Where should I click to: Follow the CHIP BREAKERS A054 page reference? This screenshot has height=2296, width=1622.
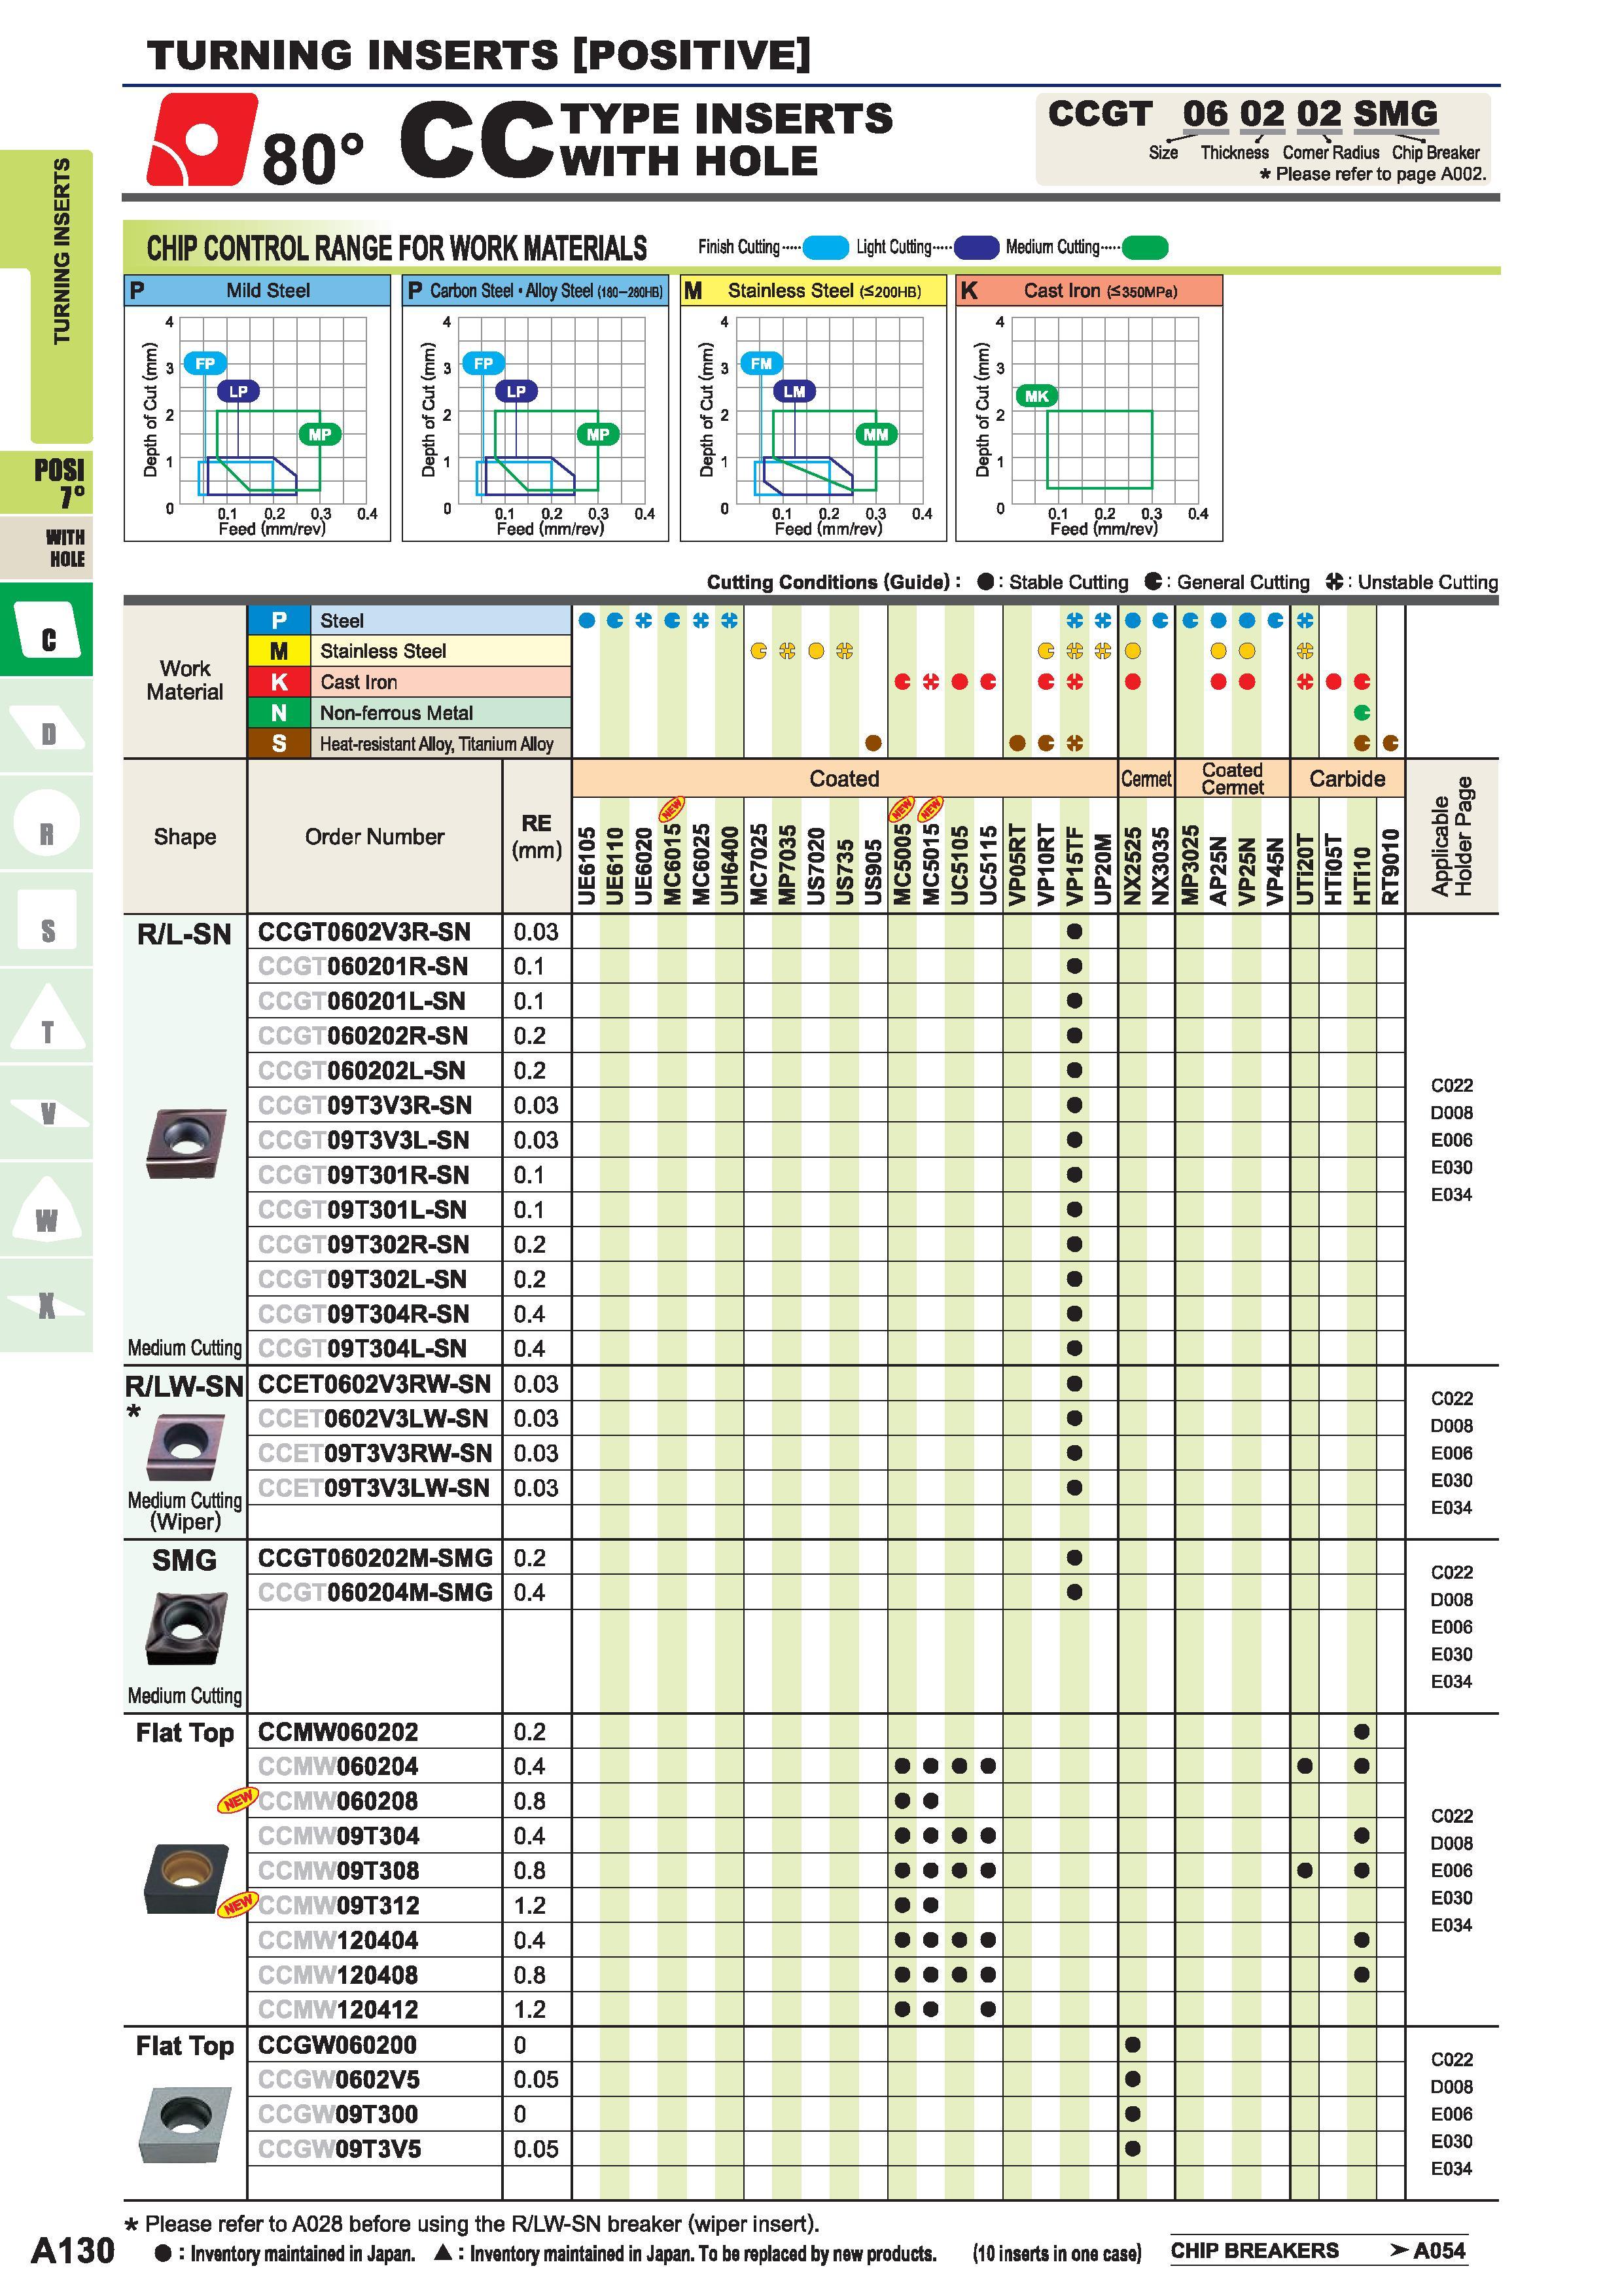(x=1318, y=2251)
